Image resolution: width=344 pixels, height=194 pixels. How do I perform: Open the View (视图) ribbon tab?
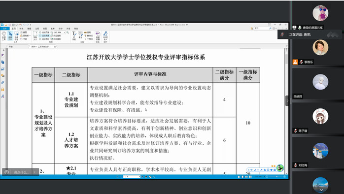coord(45,29)
